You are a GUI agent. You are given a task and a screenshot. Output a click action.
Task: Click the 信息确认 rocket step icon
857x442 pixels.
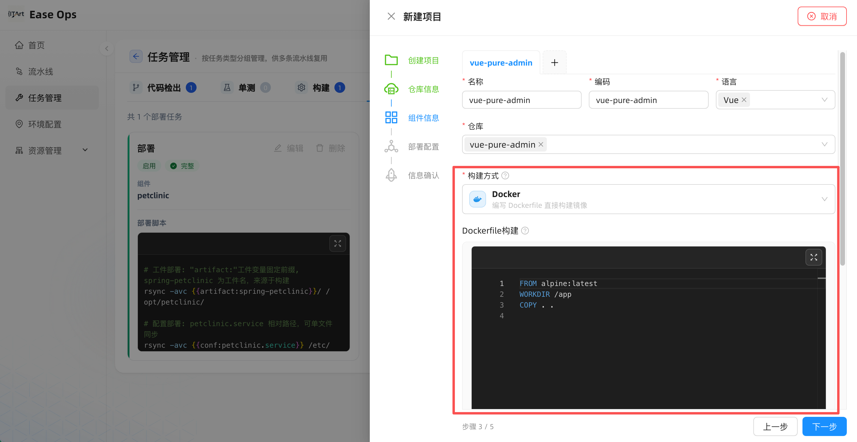391,175
